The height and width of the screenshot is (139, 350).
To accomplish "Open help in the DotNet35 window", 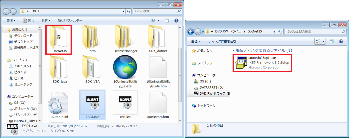I will click(341, 41).
